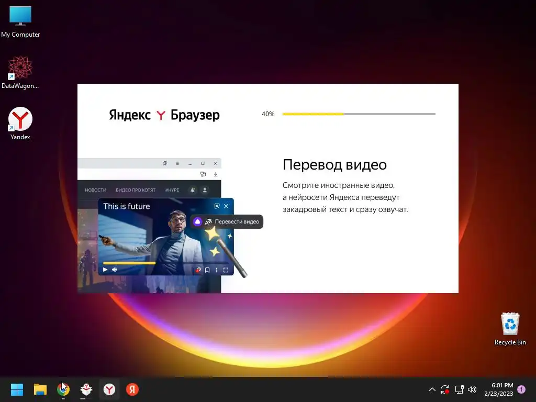Open the notification badge with 1

(x=521, y=389)
